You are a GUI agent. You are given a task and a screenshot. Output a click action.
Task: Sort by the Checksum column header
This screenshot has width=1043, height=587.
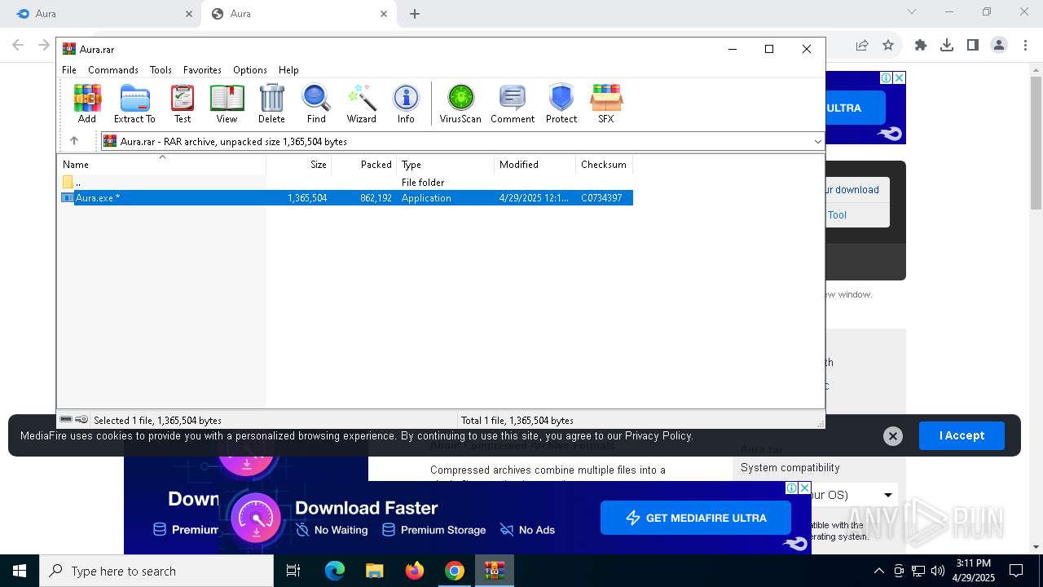[x=605, y=165]
